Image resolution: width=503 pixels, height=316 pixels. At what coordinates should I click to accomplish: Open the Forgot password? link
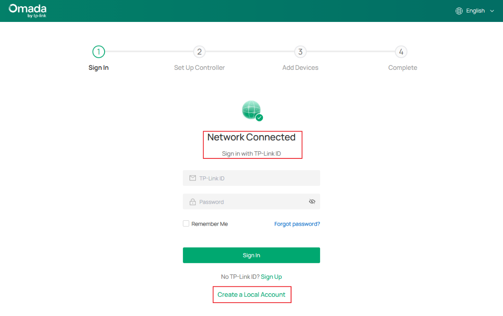click(297, 224)
